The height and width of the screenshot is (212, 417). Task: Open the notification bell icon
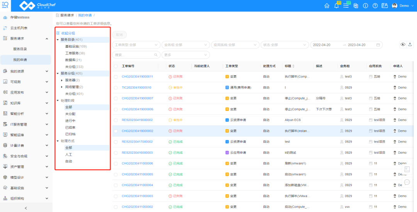click(336, 6)
